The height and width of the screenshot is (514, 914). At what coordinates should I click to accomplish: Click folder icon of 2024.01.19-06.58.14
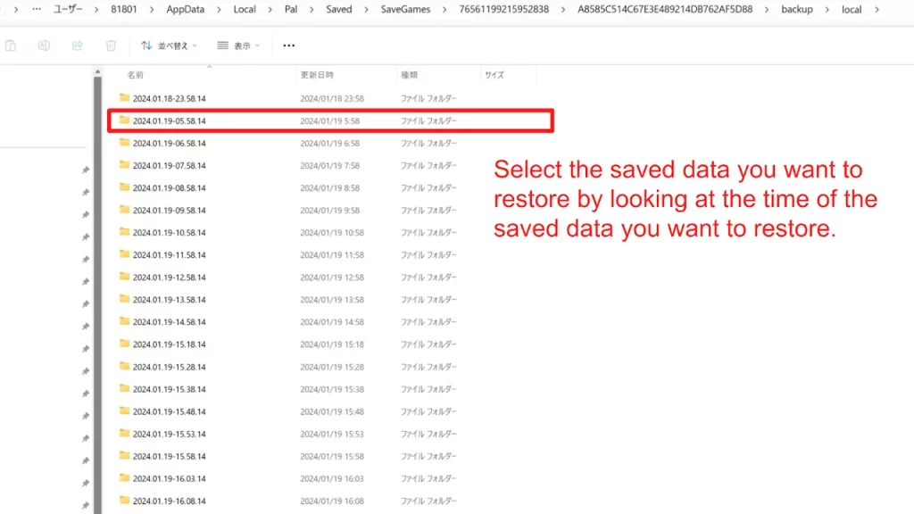[124, 142]
